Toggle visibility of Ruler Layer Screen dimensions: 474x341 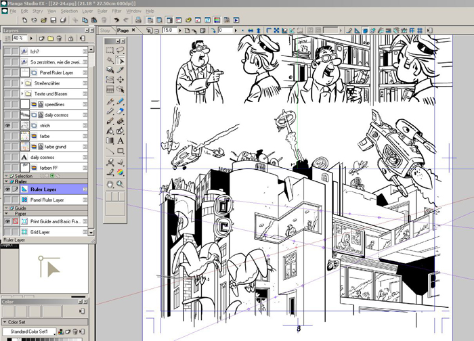[7, 190]
